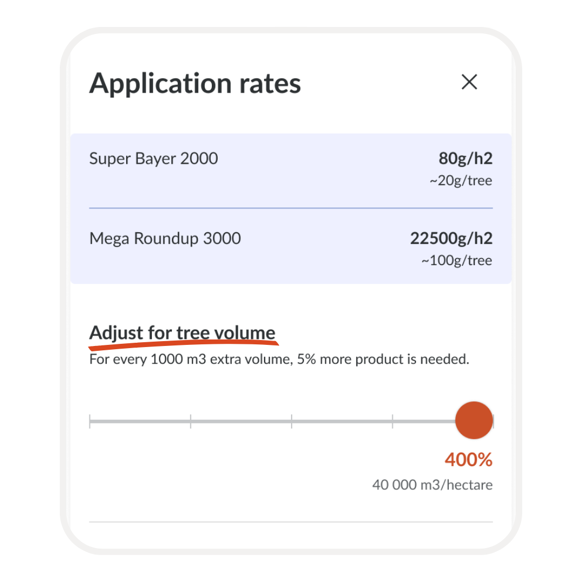The width and height of the screenshot is (582, 582).
Task: Click the ~20g/tree estimate text
Action: point(461,181)
